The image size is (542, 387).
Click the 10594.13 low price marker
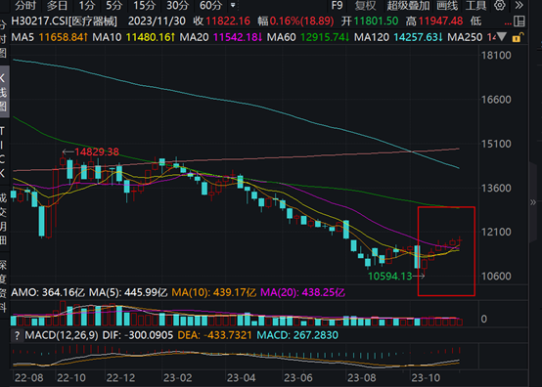[390, 277]
